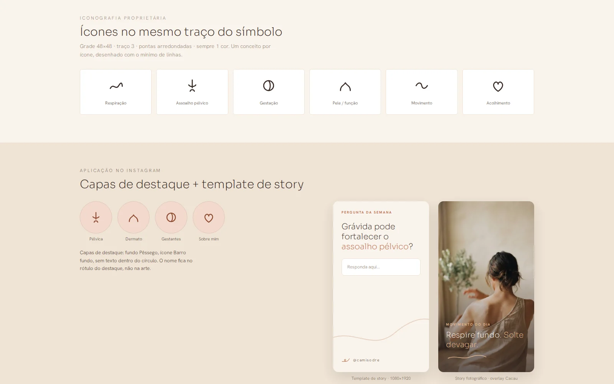Screen dimensions: 614x384
Task: Click the 'ICONOGRAFIA PROPRIETÁRIA' section label
Action: coord(123,18)
